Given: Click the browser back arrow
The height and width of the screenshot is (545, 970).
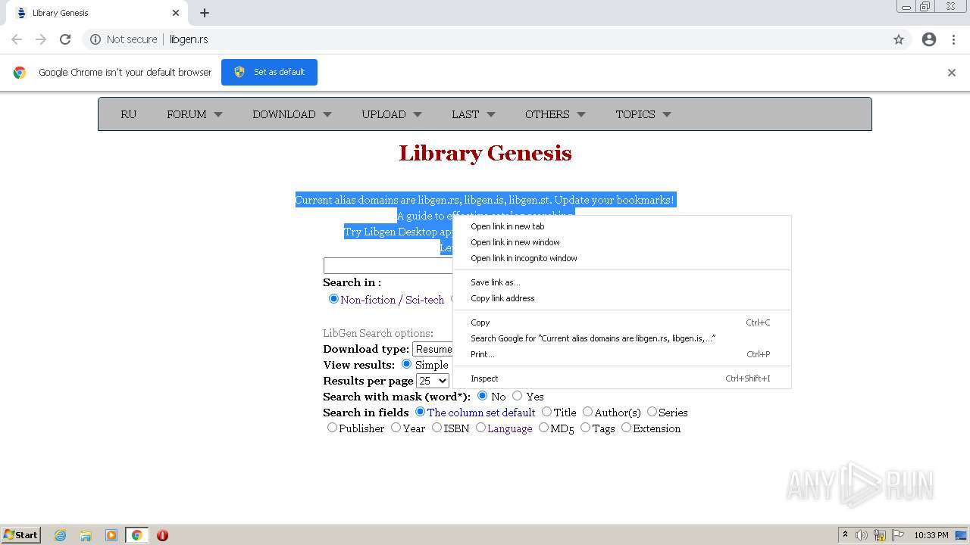Looking at the screenshot, I should tap(17, 39).
